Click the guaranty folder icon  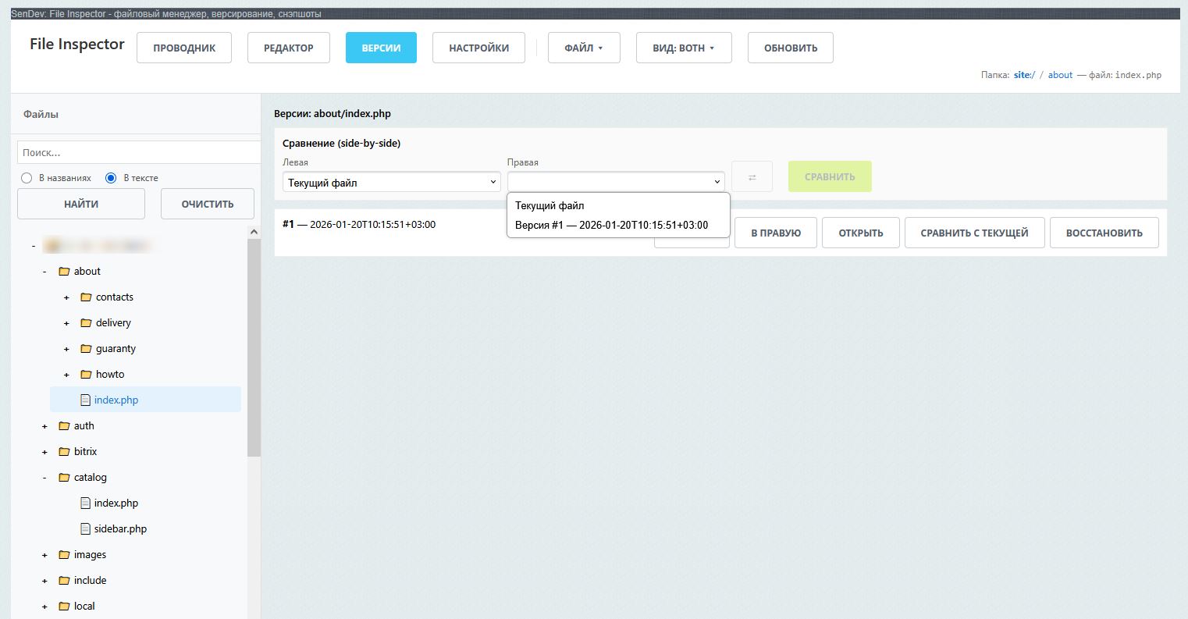click(87, 348)
